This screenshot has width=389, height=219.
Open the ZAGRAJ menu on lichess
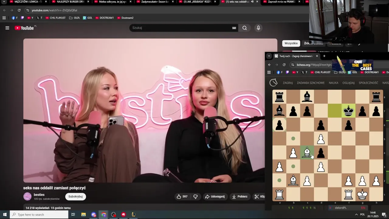tap(287, 83)
